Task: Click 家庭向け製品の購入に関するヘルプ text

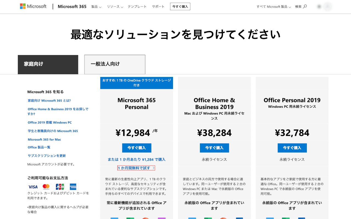Action: coord(58,209)
